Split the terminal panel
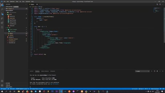Viewport: 165px width, 93px height. point(154,71)
